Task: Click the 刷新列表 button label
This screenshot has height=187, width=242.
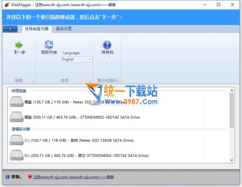Action: (x=49, y=52)
